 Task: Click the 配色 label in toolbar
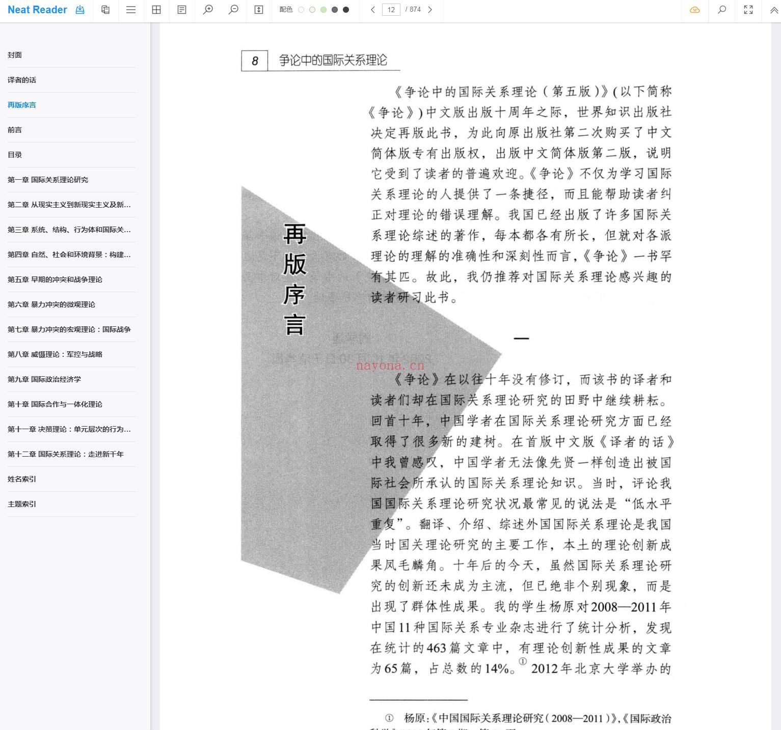tap(286, 10)
